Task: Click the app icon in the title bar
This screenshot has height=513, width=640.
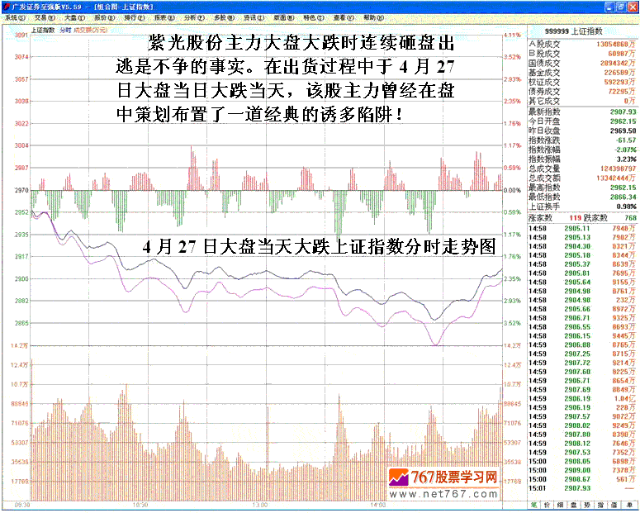Action: coord(6,5)
